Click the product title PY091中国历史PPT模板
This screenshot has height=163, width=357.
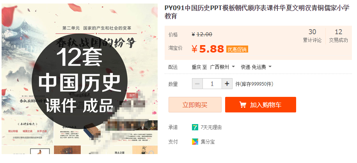pyautogui.click(x=257, y=12)
